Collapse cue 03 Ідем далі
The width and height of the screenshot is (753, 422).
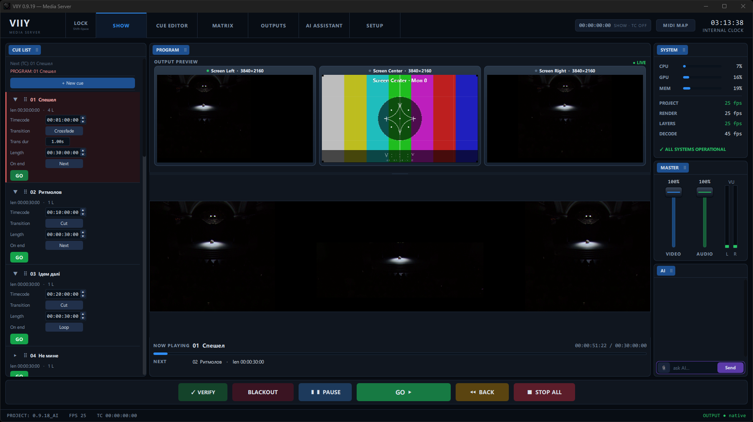pyautogui.click(x=15, y=274)
